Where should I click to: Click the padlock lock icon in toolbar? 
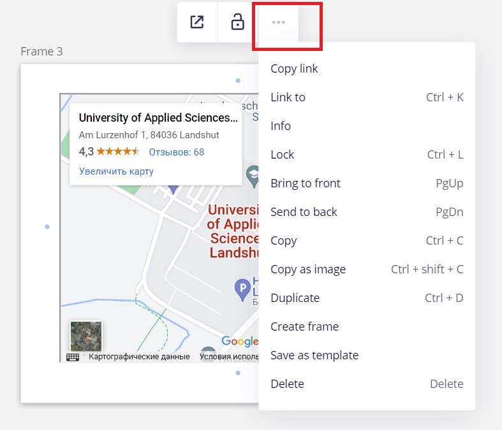[x=237, y=22]
